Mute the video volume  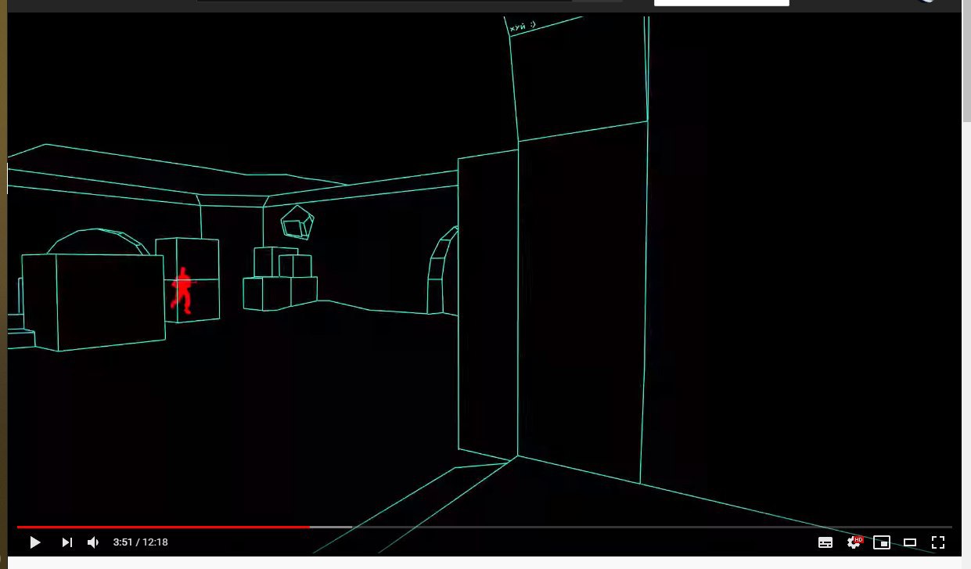[x=93, y=542]
